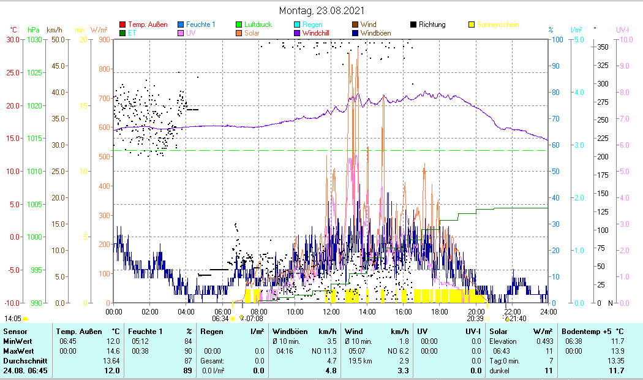Click the cyan Regen legend swatch
The width and height of the screenshot is (643, 380).
point(298,25)
